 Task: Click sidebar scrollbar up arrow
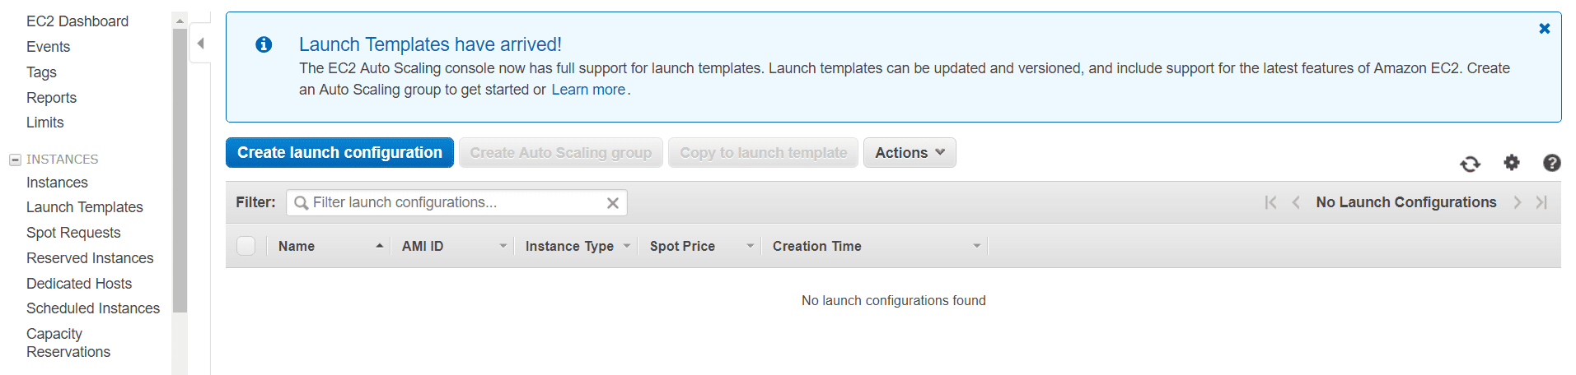click(180, 20)
